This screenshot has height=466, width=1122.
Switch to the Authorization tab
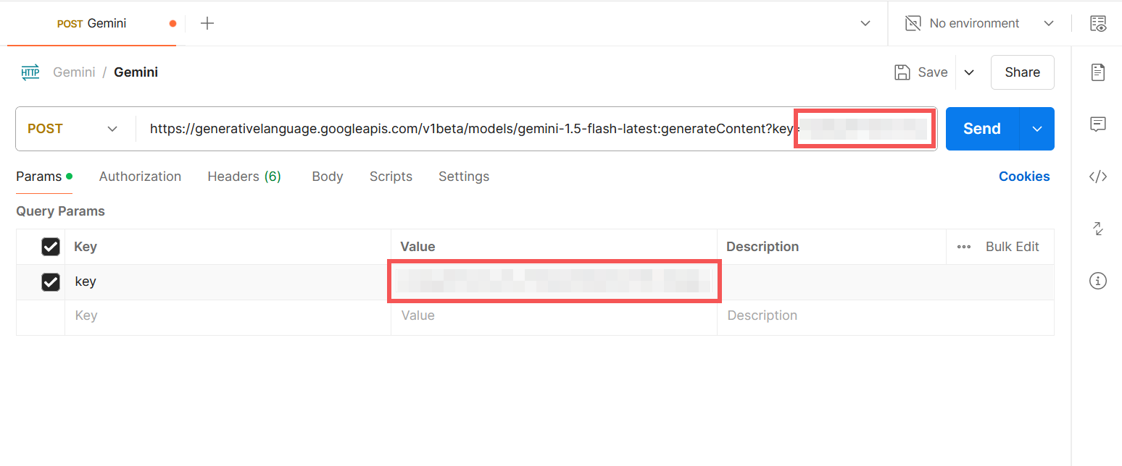click(x=140, y=176)
